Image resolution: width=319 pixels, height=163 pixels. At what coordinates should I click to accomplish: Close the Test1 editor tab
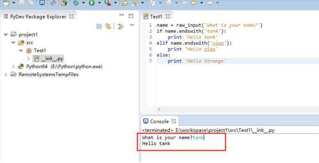pos(168,16)
